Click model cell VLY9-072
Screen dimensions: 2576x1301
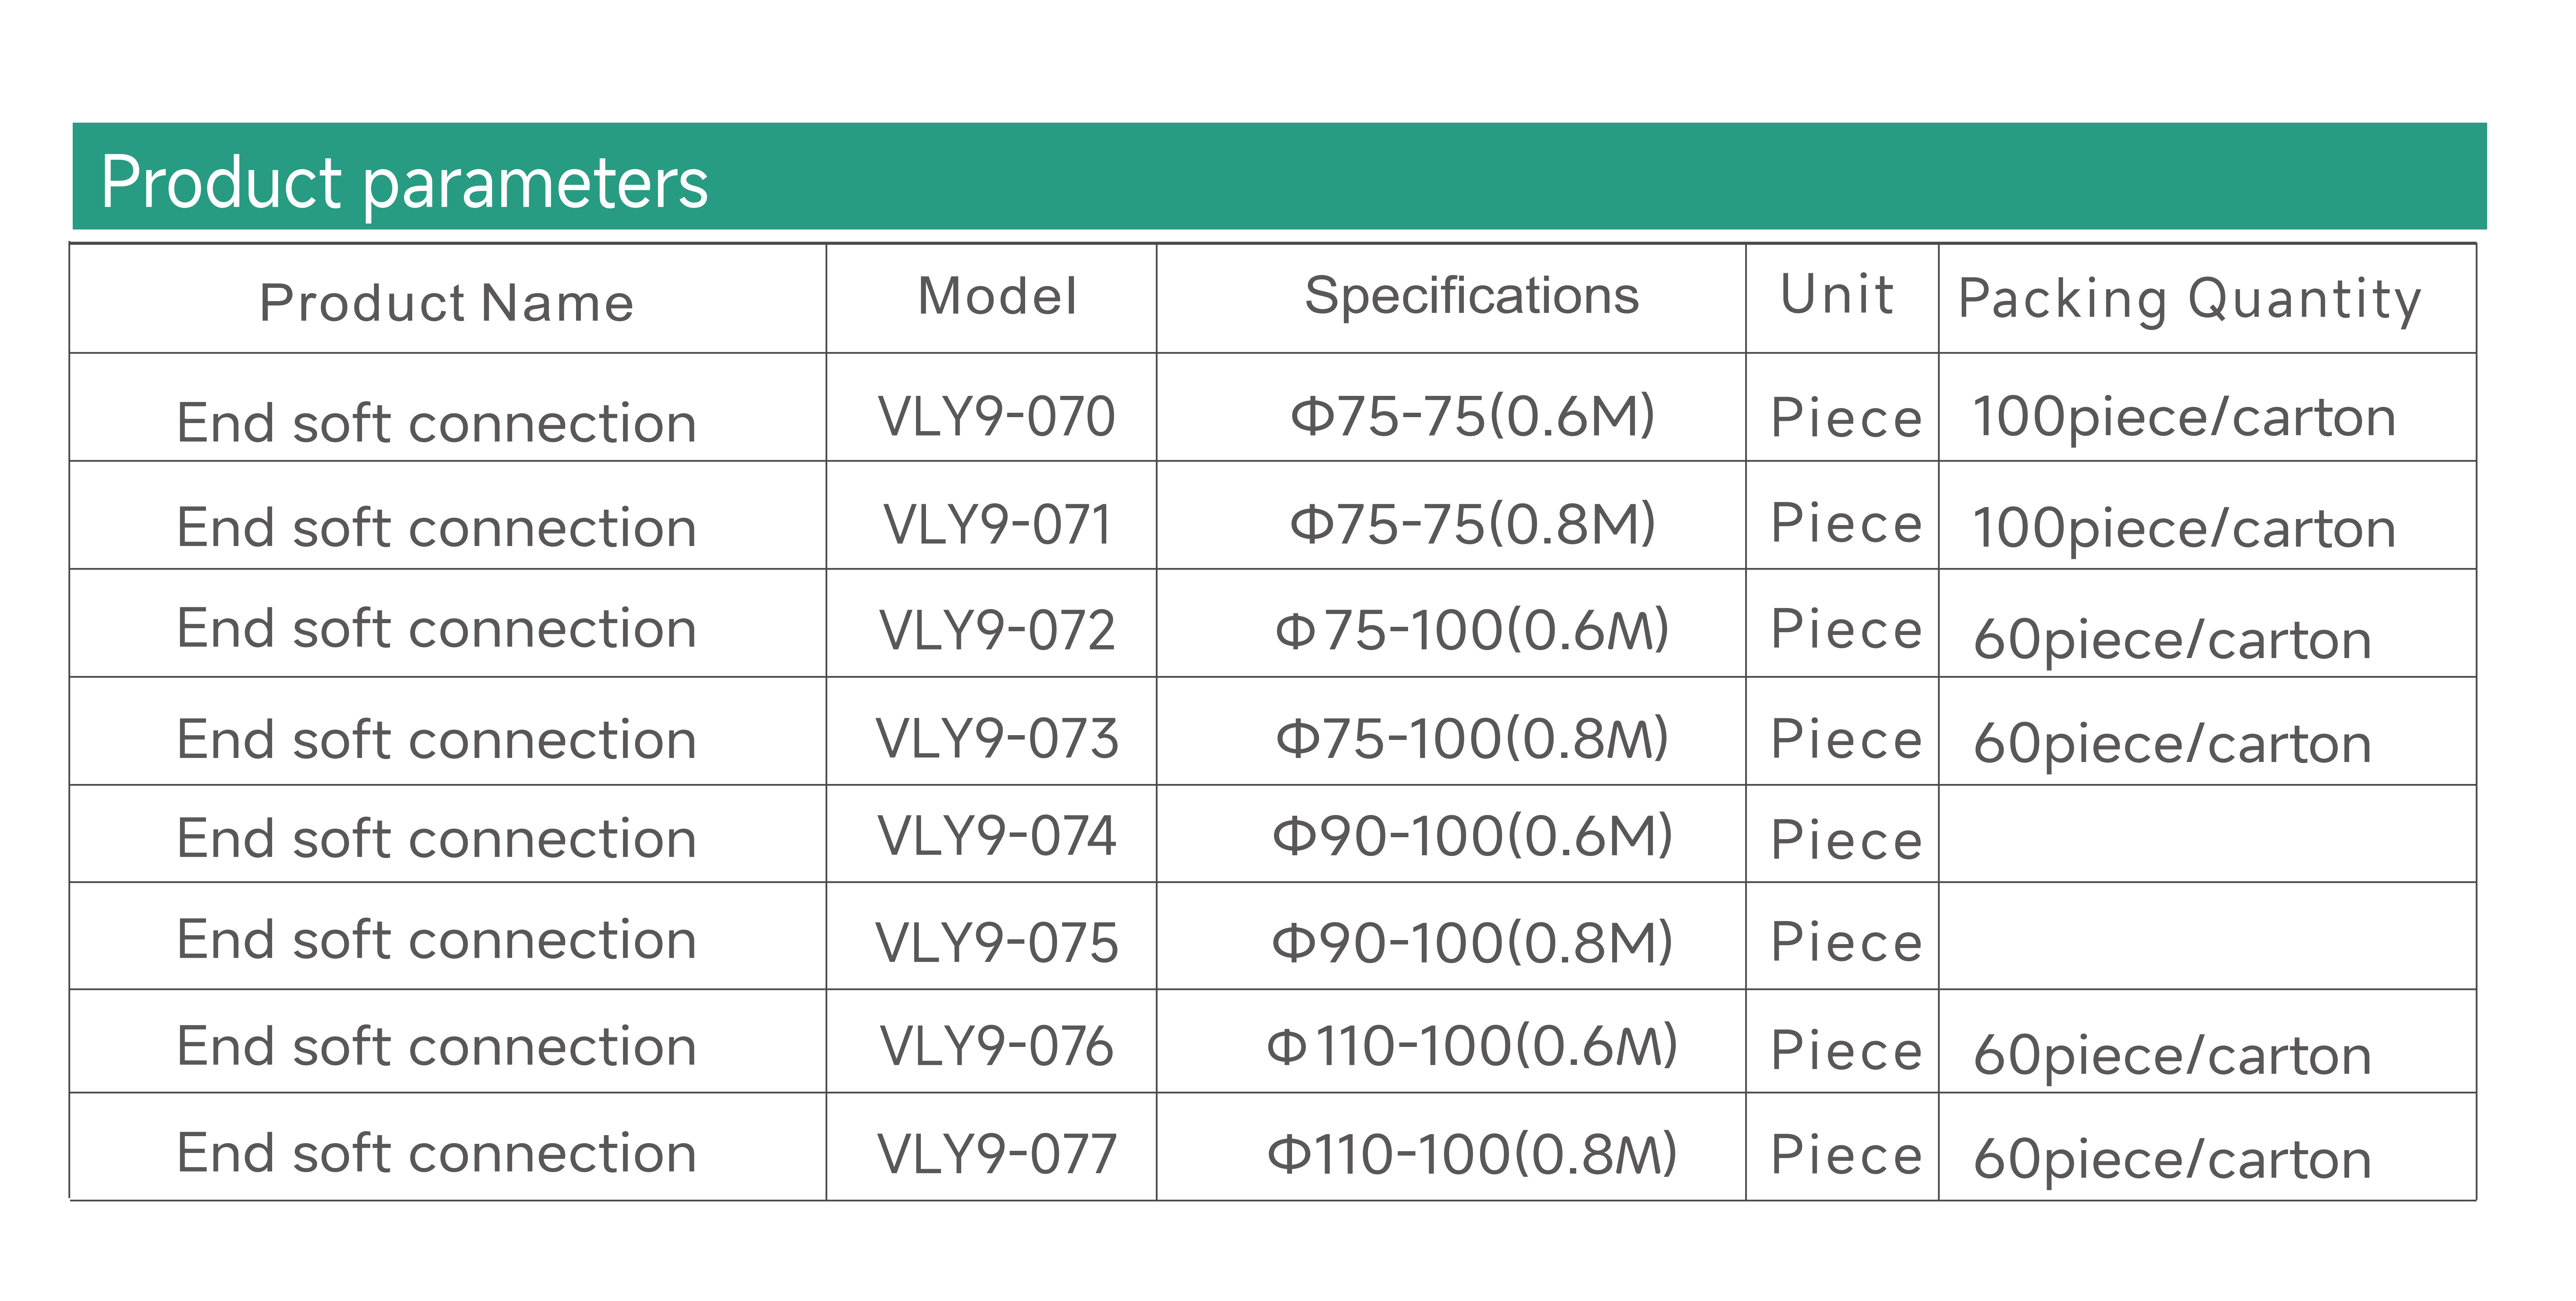click(x=996, y=630)
